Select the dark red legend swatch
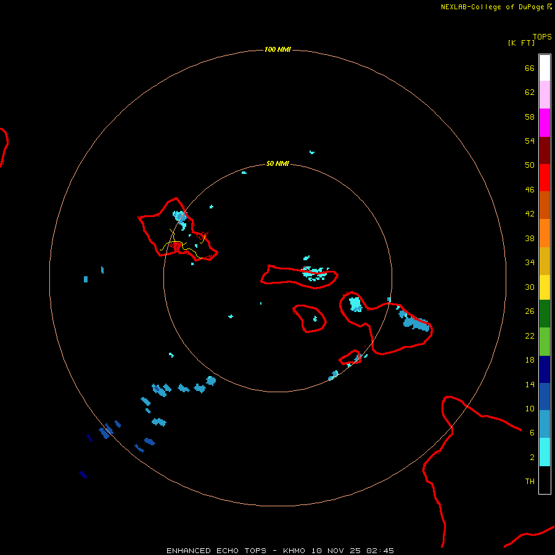 click(545, 150)
